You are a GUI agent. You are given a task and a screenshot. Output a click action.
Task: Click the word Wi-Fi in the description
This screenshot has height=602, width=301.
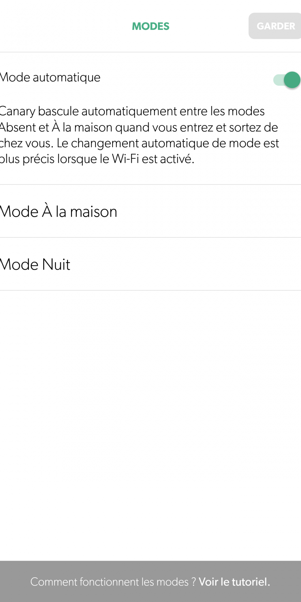coord(126,159)
